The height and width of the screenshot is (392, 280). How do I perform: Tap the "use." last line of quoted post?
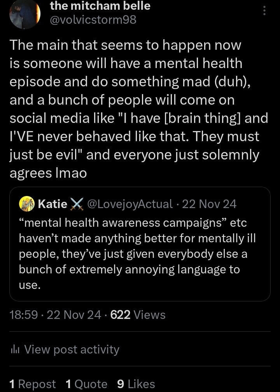[x=30, y=285]
